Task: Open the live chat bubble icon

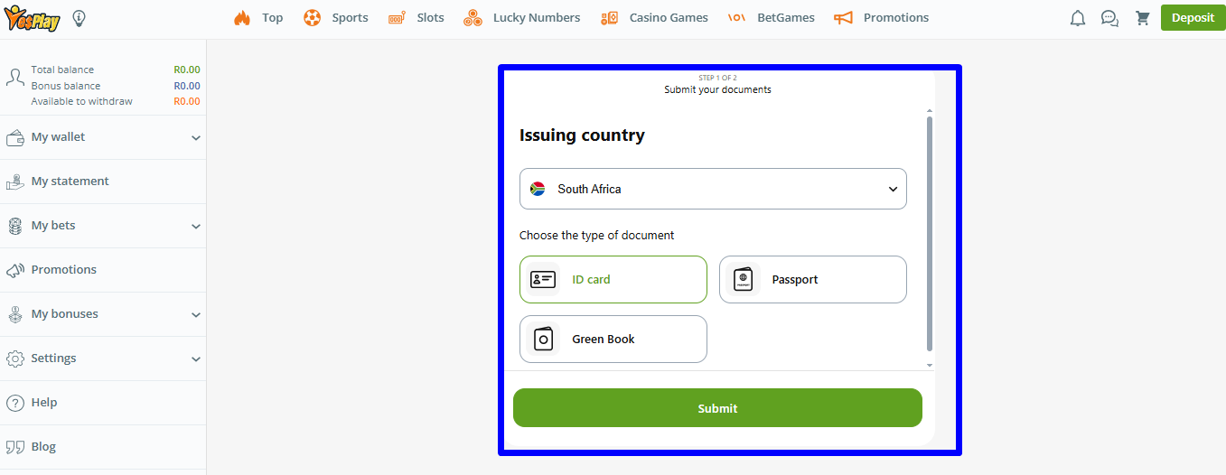Action: [x=1109, y=18]
